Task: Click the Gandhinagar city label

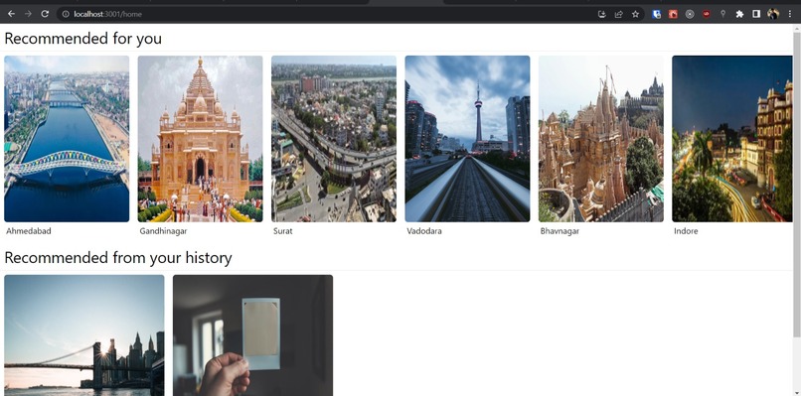Action: point(163,231)
